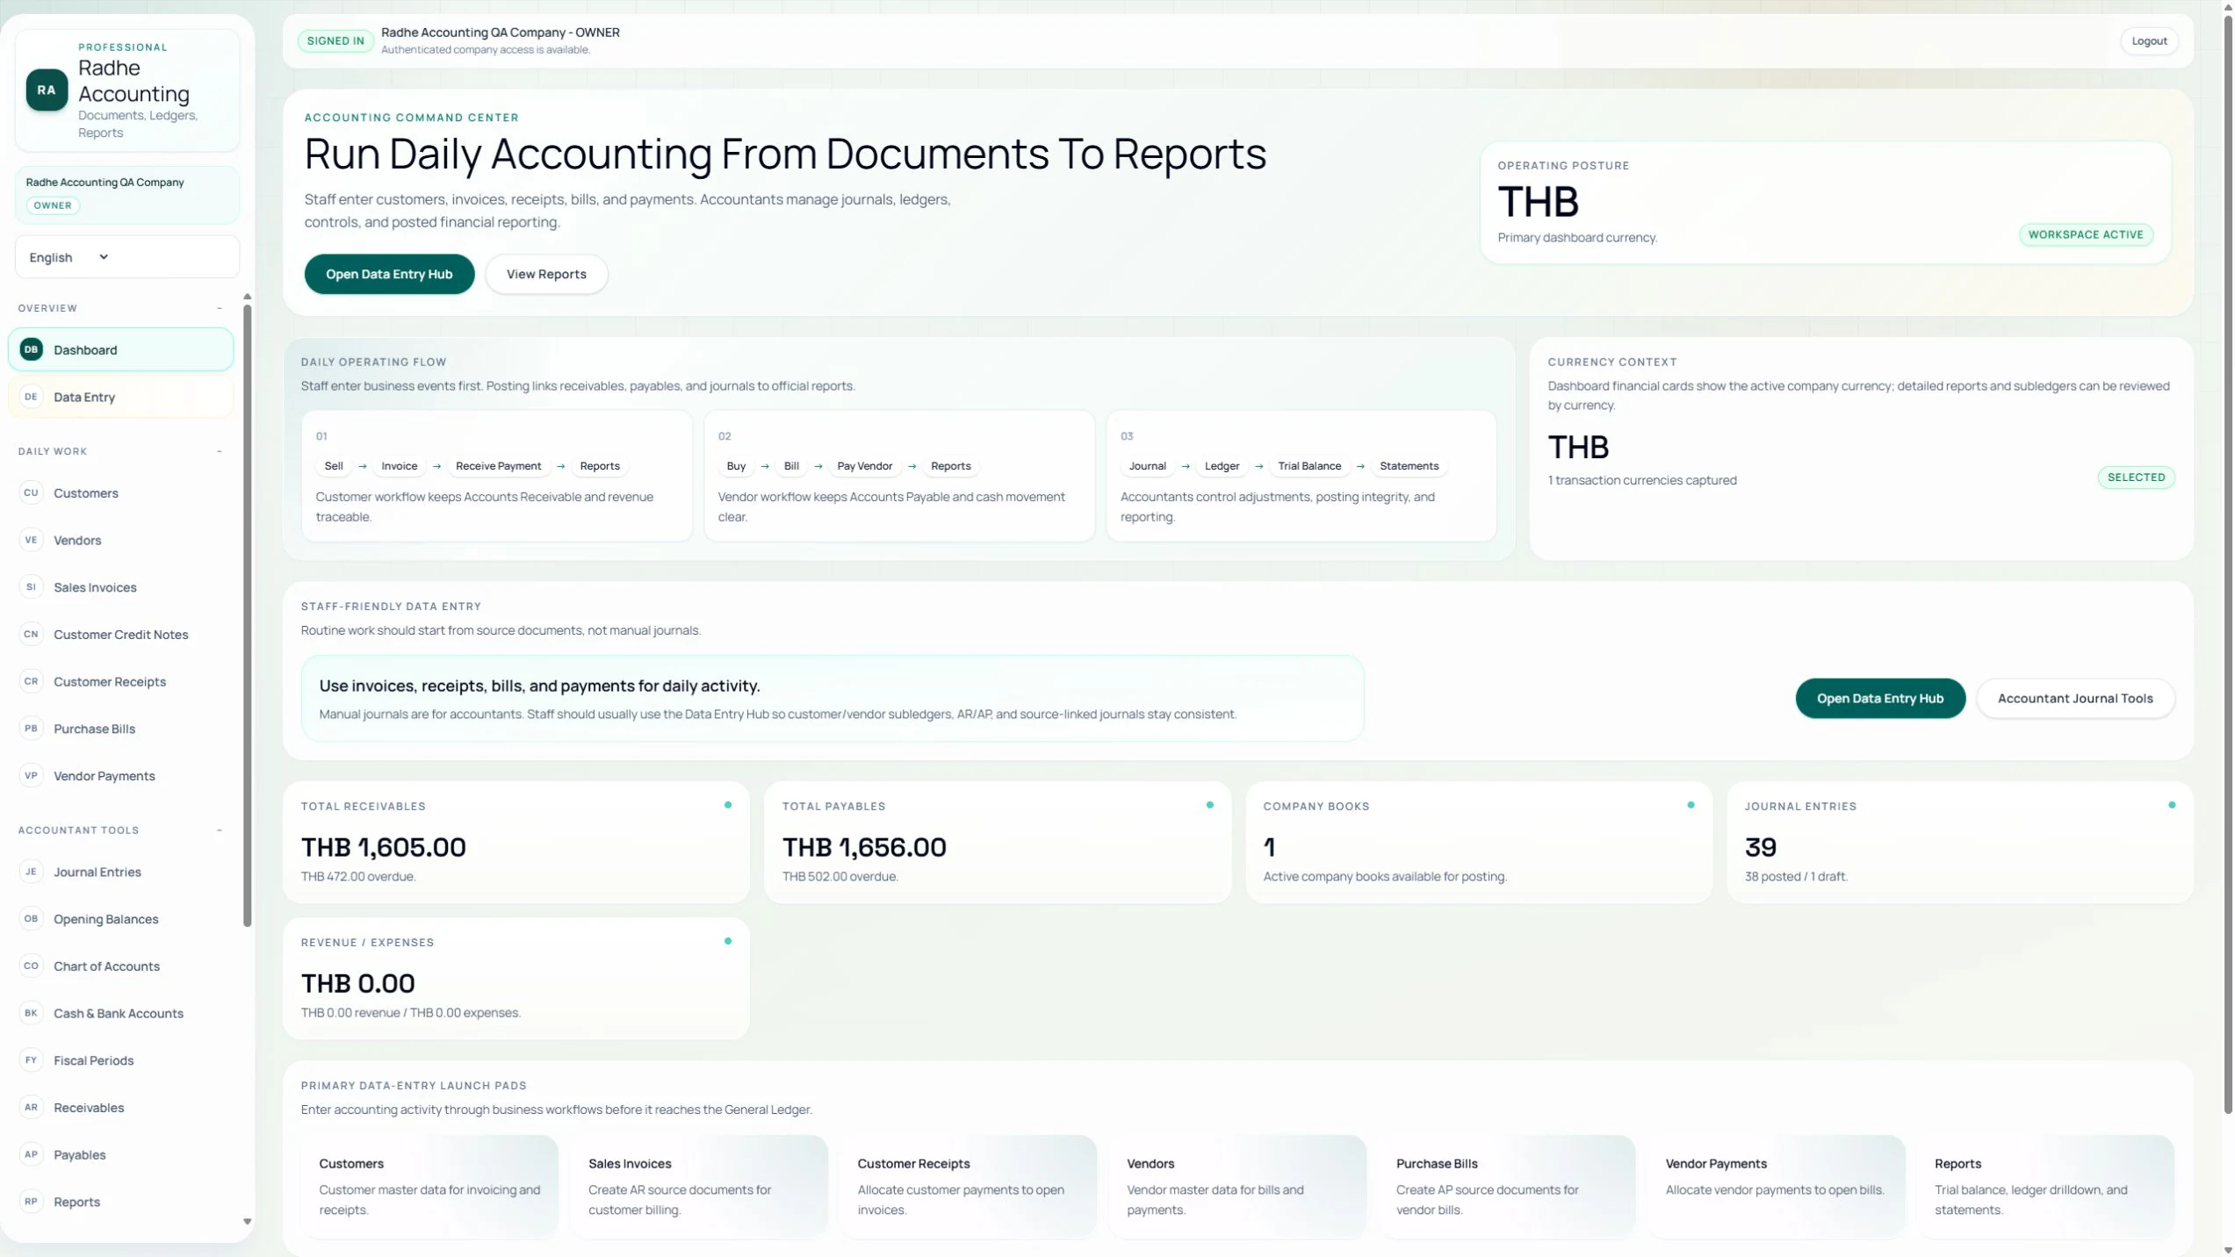Open Reports in the sidebar menu
This screenshot has height=1257, width=2235.
(x=121, y=1203)
